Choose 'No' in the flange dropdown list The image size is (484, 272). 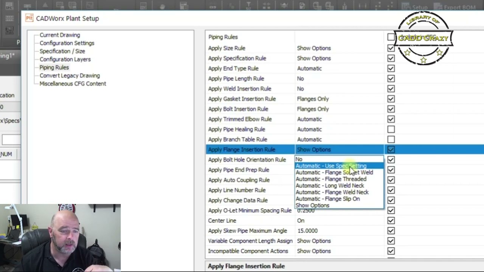(339, 159)
